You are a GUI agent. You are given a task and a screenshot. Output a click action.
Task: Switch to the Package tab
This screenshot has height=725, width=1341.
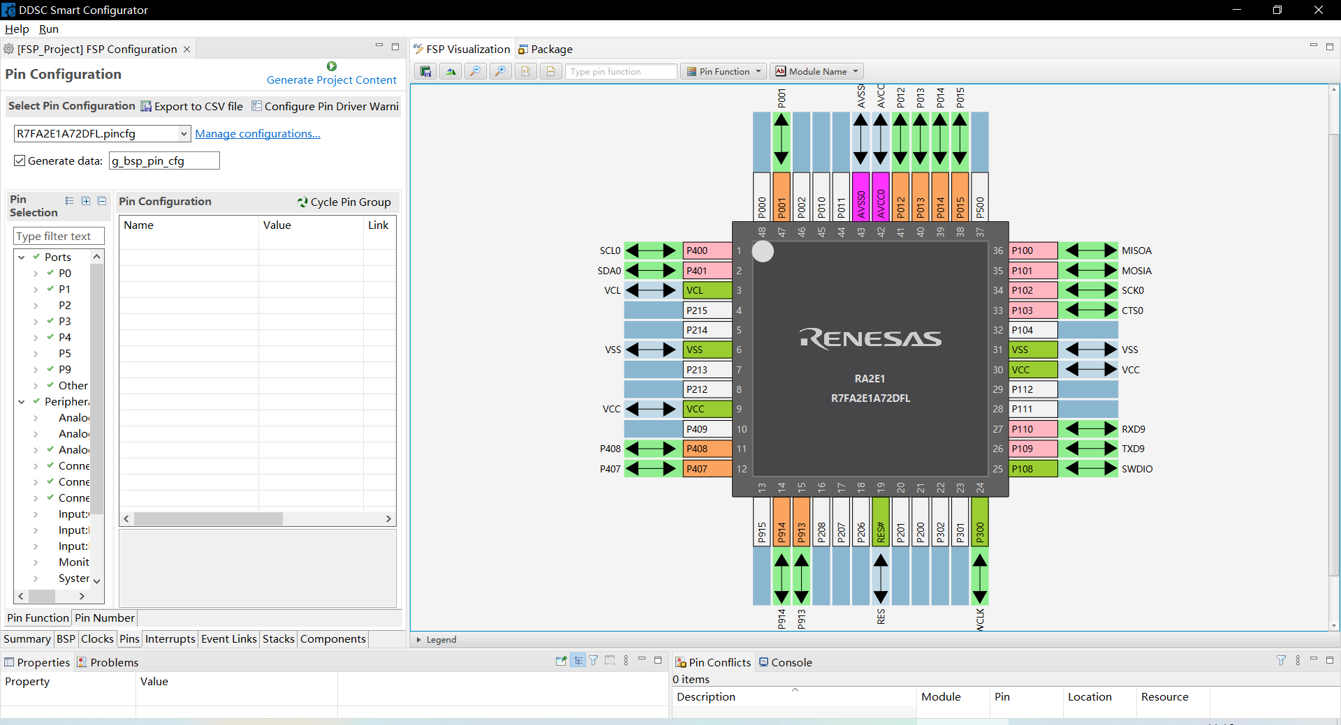(545, 49)
